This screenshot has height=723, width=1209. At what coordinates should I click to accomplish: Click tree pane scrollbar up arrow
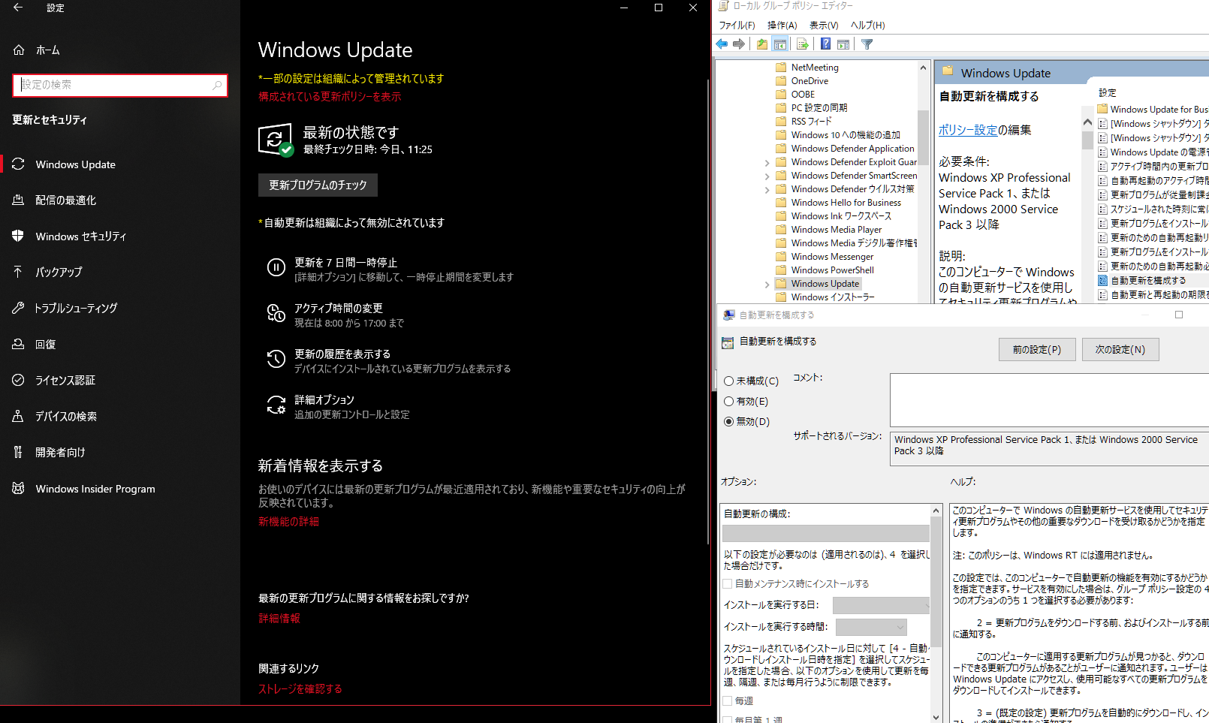pos(924,68)
